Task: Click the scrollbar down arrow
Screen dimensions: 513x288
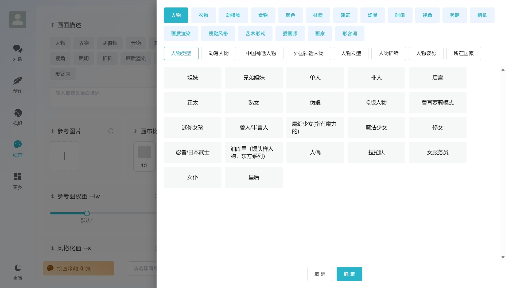Action: pyautogui.click(x=503, y=257)
